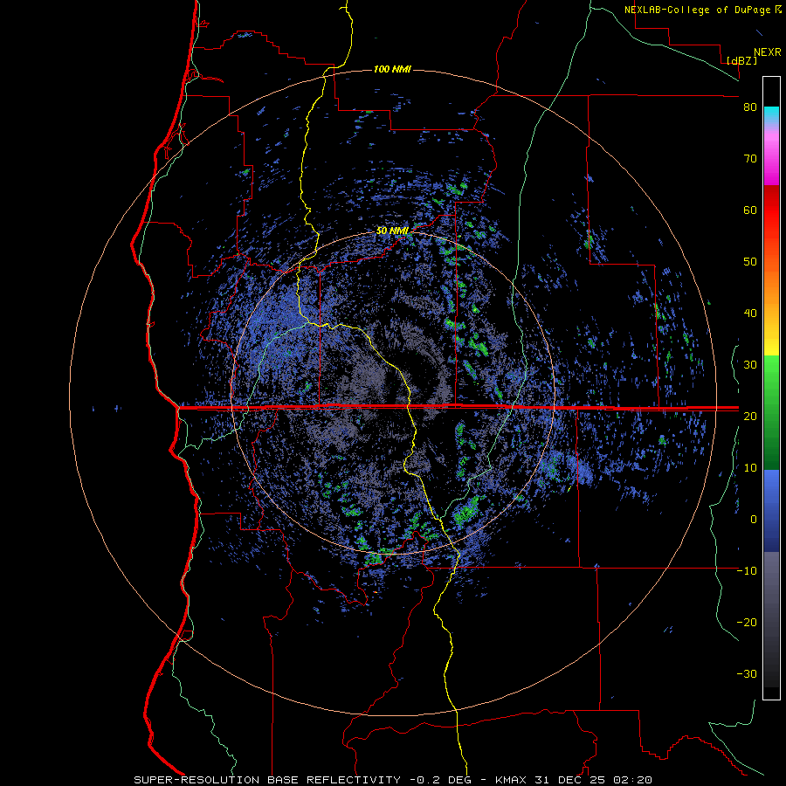Click the 60 dBZ scale value
This screenshot has width=786, height=786.
click(750, 210)
